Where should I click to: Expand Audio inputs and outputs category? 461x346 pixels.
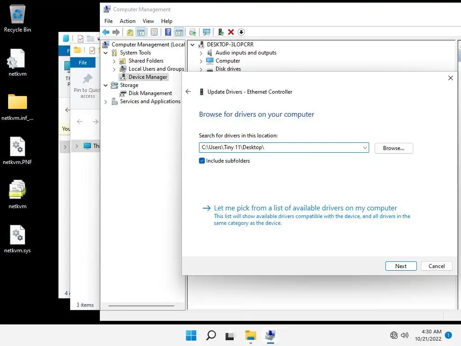point(201,53)
